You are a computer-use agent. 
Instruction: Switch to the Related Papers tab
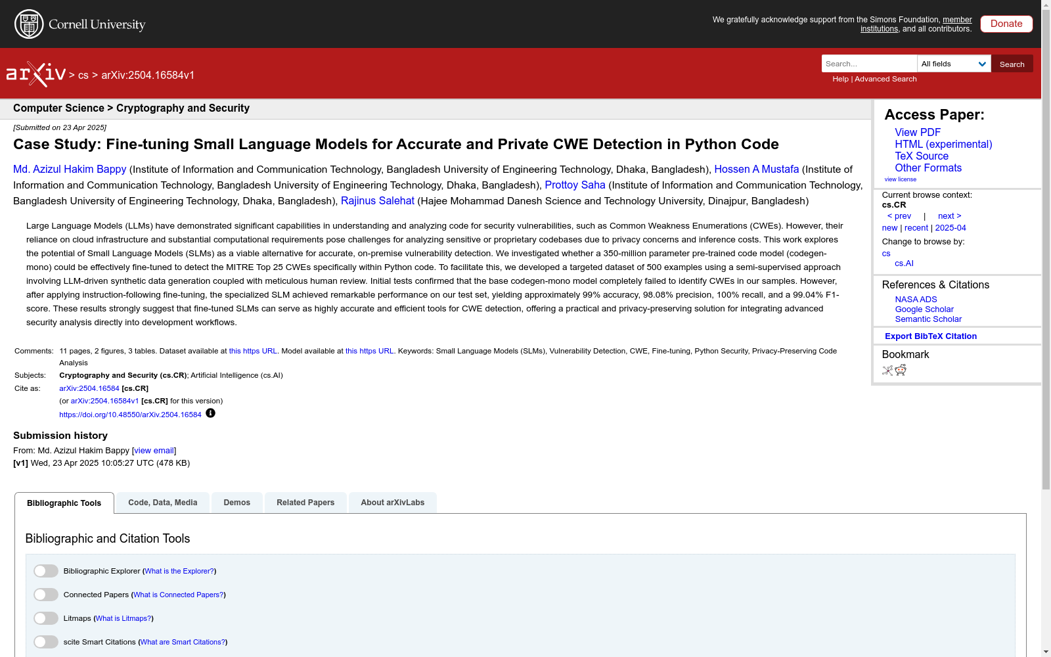pos(305,503)
